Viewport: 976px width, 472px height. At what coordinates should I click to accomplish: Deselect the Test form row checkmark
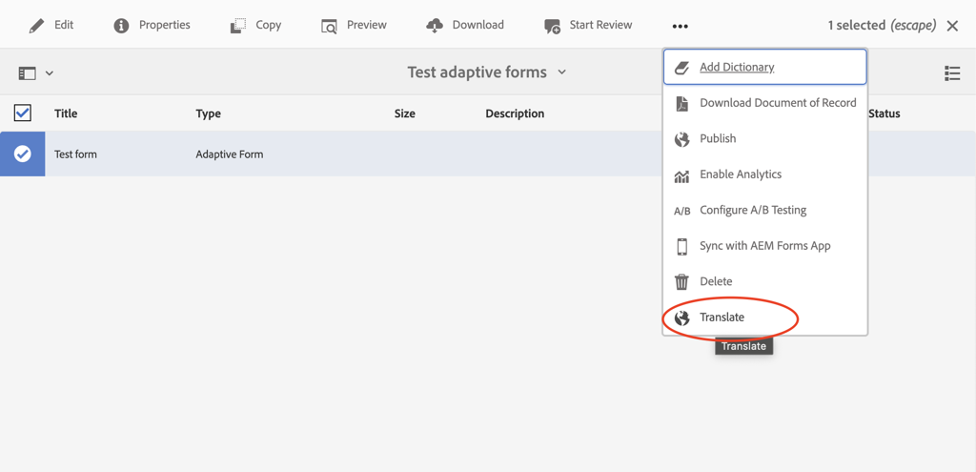click(23, 154)
